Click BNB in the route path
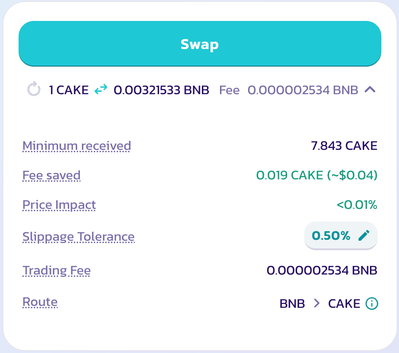This screenshot has height=353, width=399. point(292,304)
